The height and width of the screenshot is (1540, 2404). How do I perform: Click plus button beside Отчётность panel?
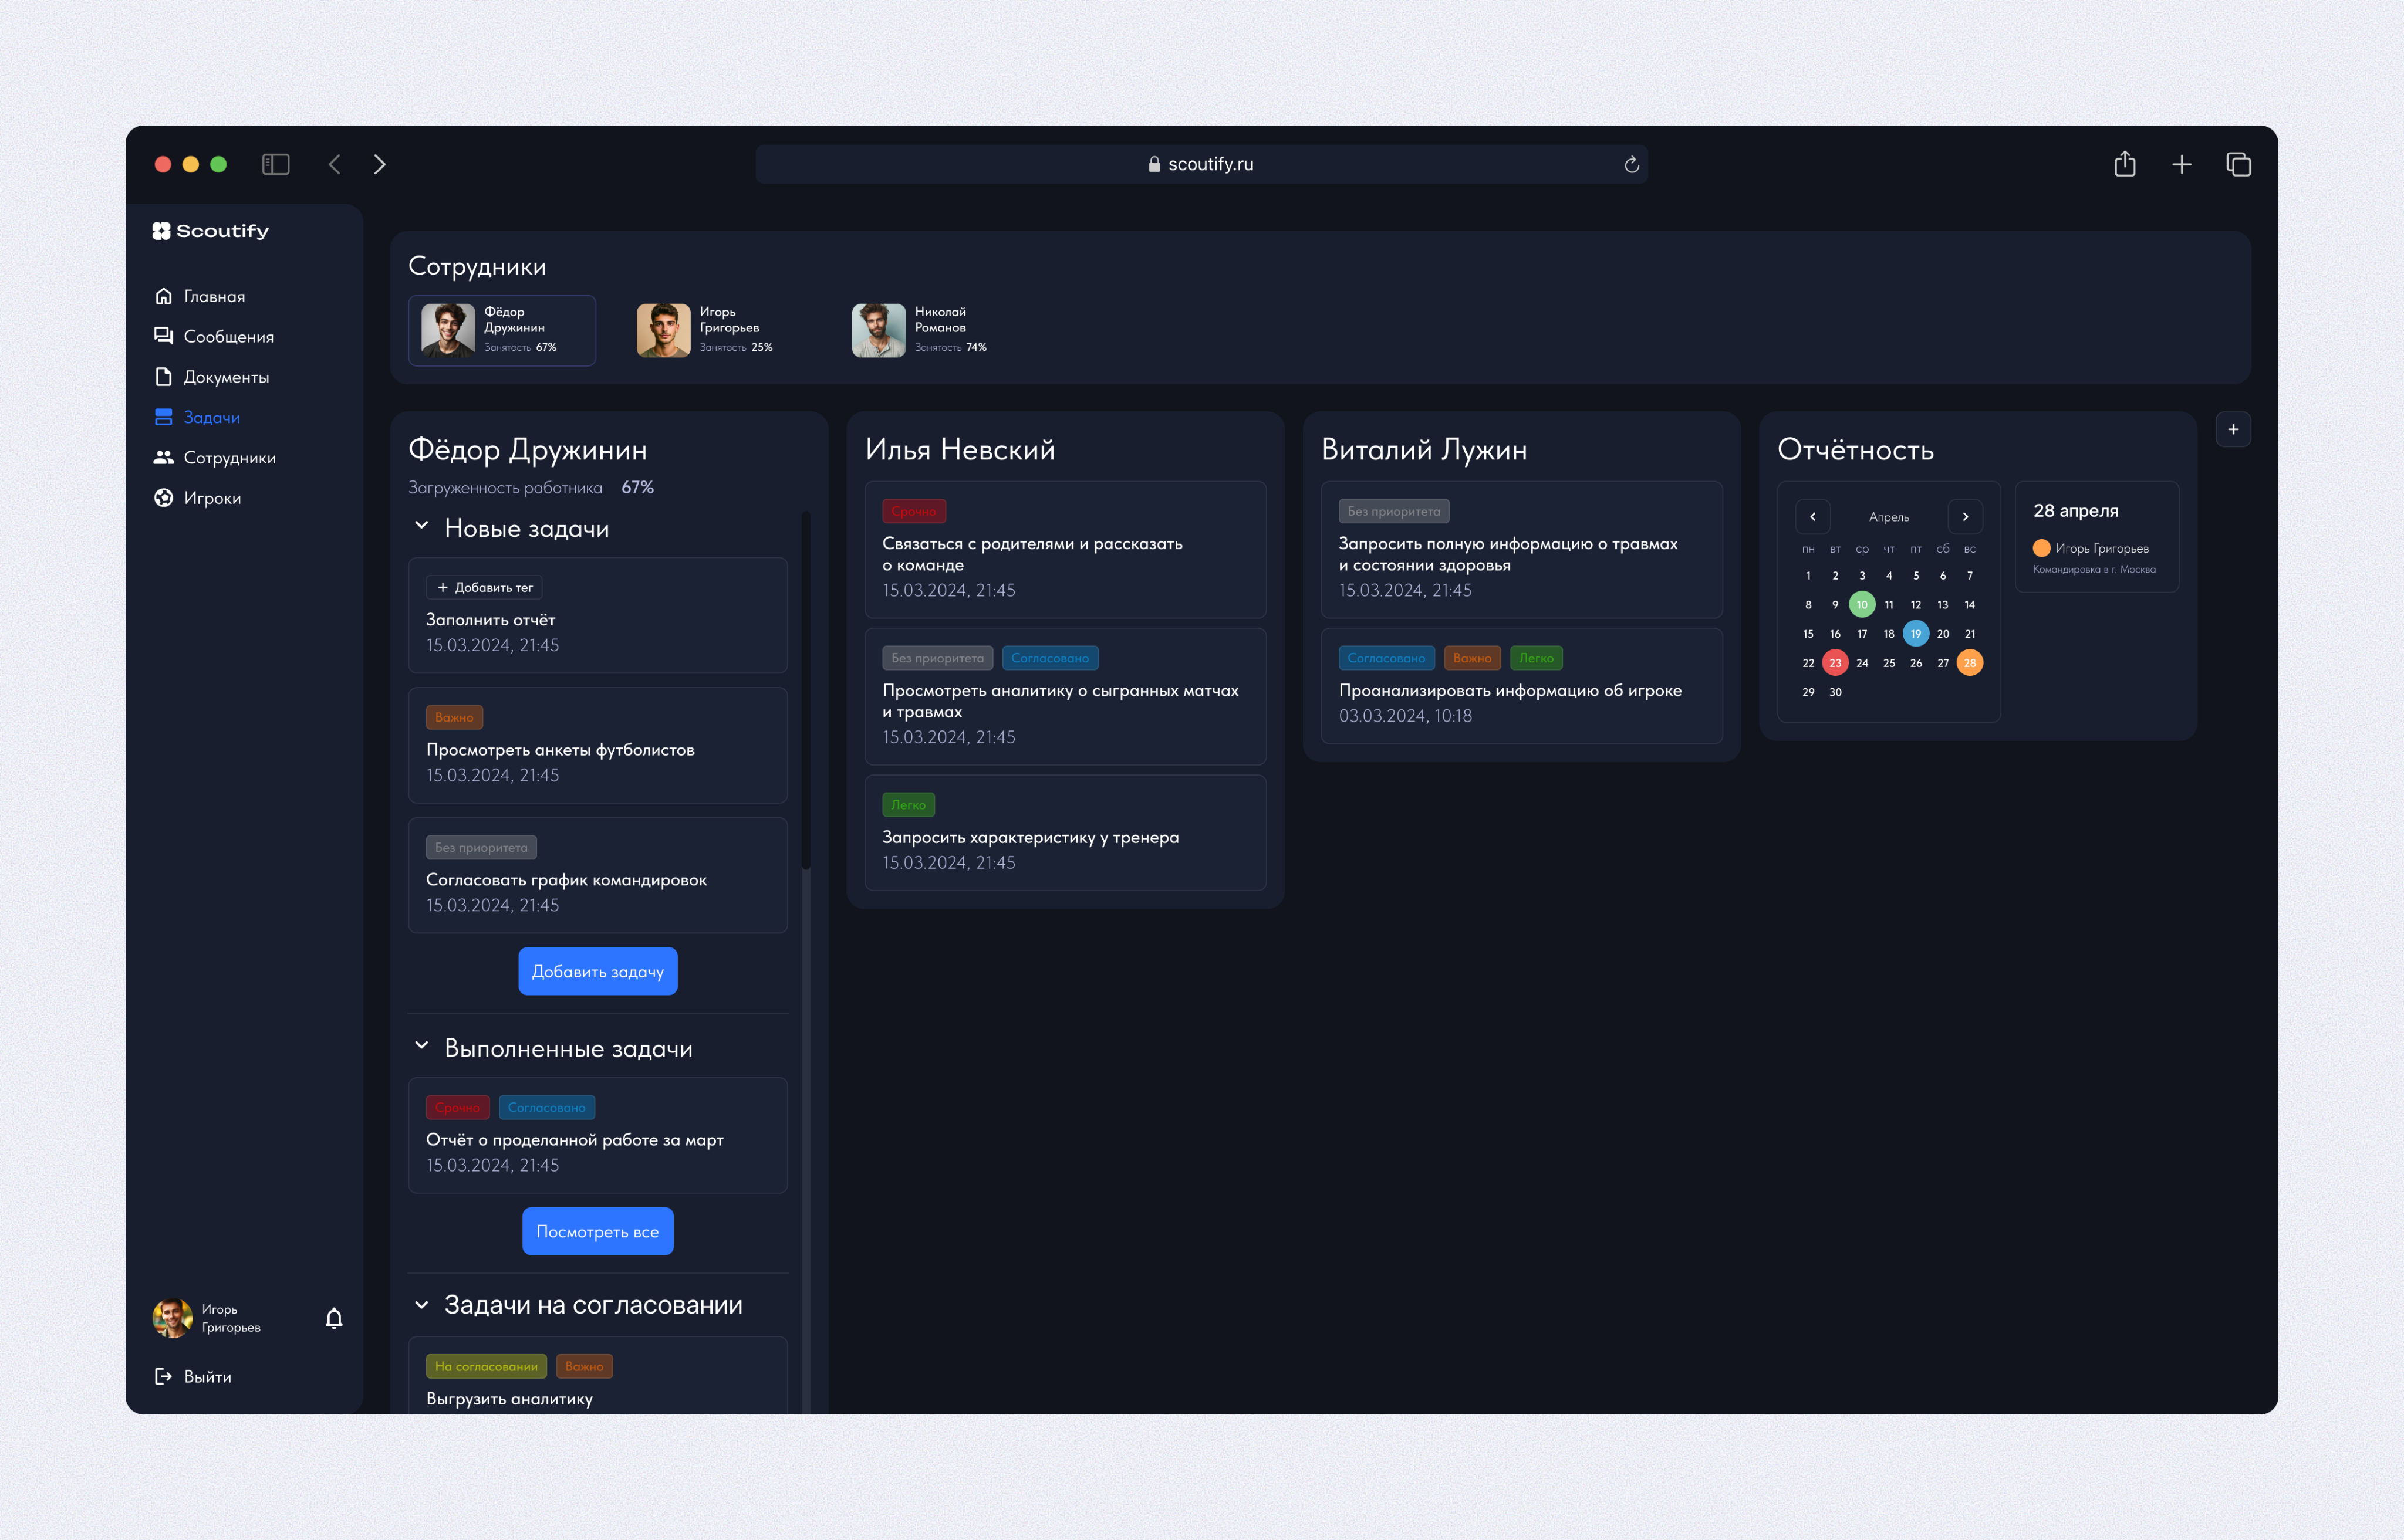tap(2233, 429)
